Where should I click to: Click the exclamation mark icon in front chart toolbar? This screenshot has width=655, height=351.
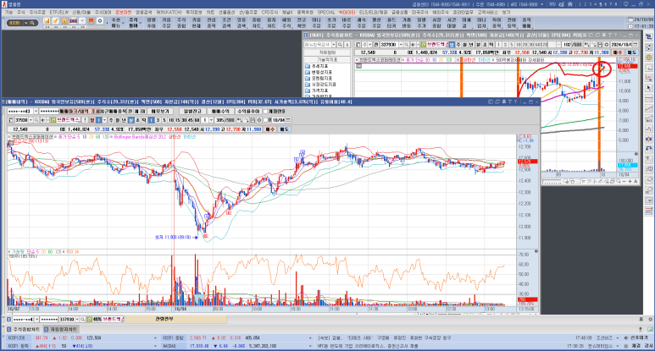tap(85, 120)
